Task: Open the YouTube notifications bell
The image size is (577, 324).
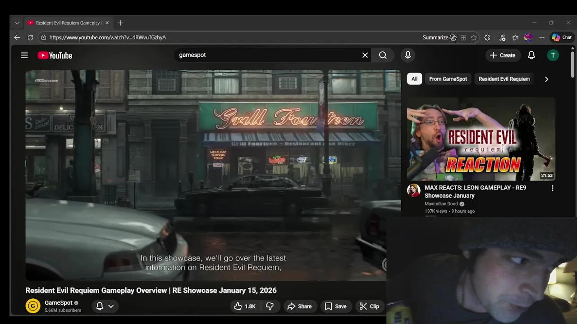Action: (531, 55)
